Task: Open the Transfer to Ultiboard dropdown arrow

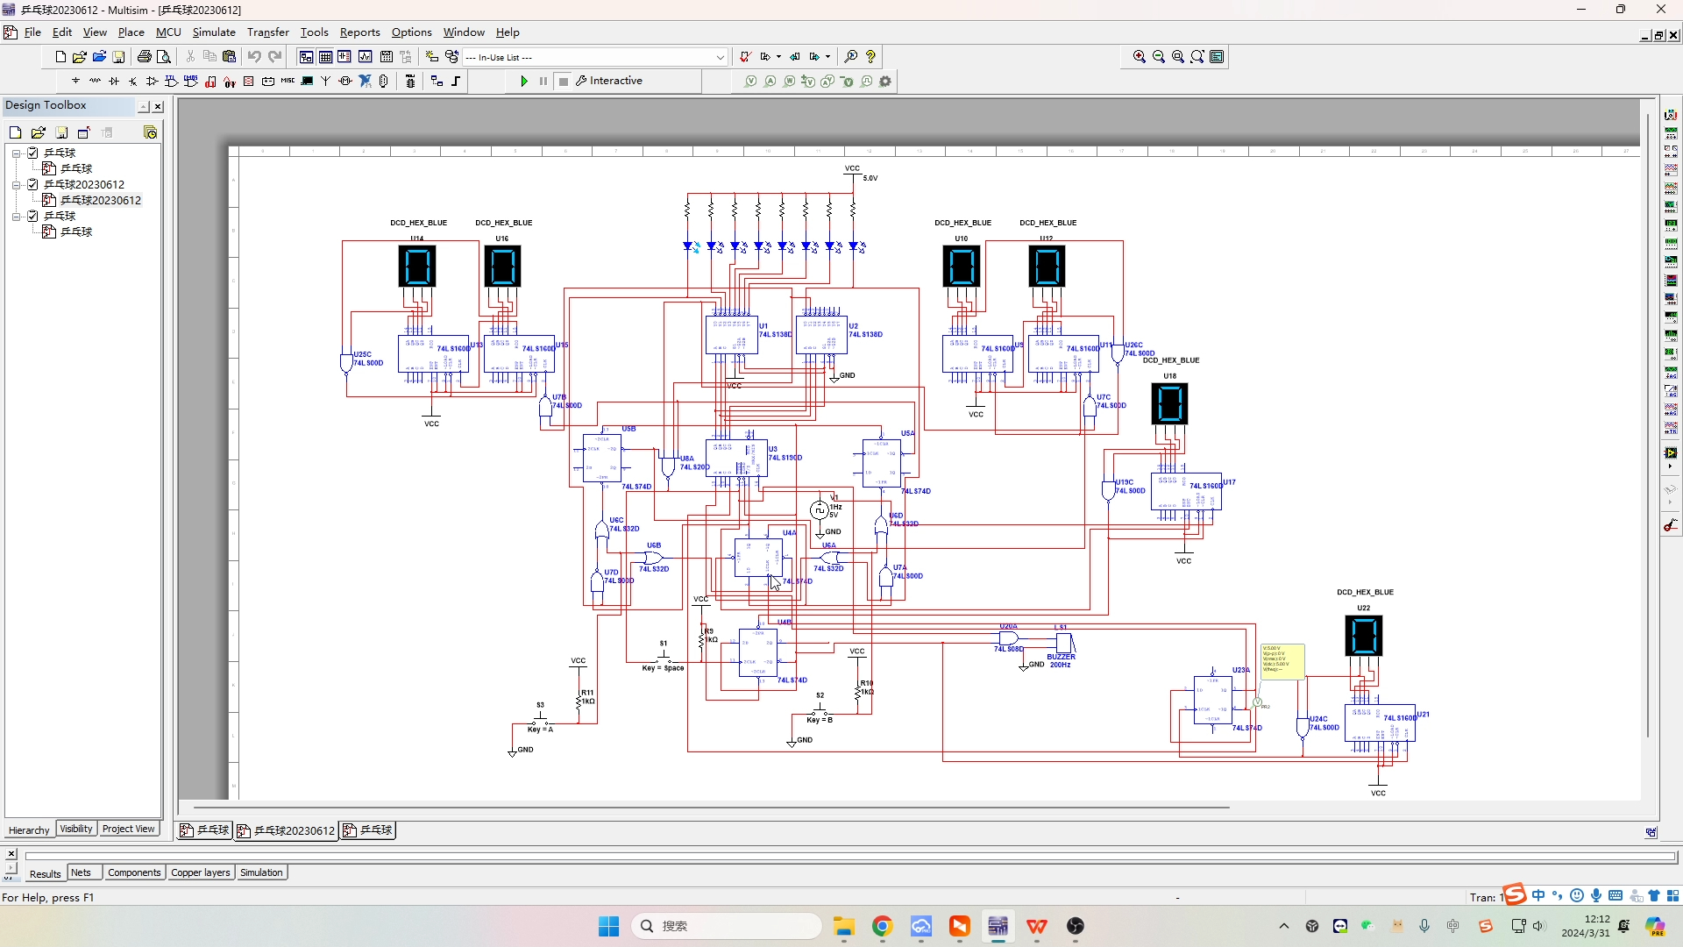Action: pyautogui.click(x=778, y=57)
